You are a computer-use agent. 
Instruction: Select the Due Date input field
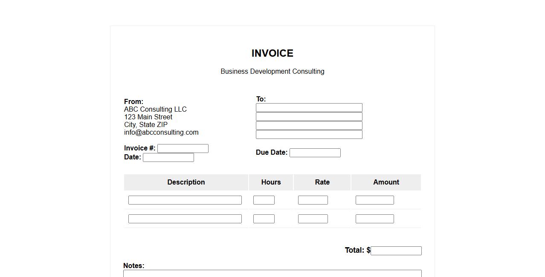tap(315, 153)
